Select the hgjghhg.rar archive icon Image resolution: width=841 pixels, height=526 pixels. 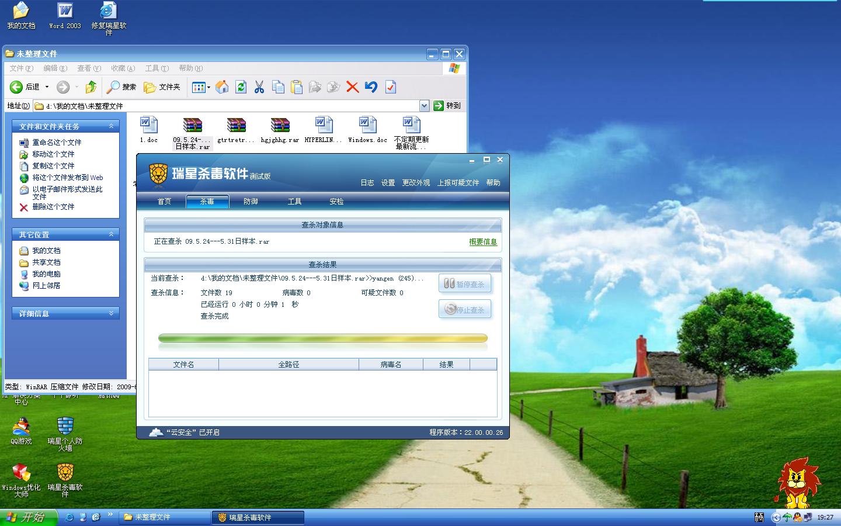click(280, 125)
